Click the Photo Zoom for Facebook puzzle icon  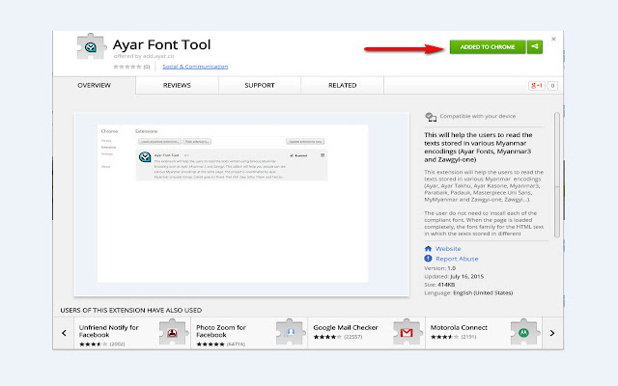[290, 332]
